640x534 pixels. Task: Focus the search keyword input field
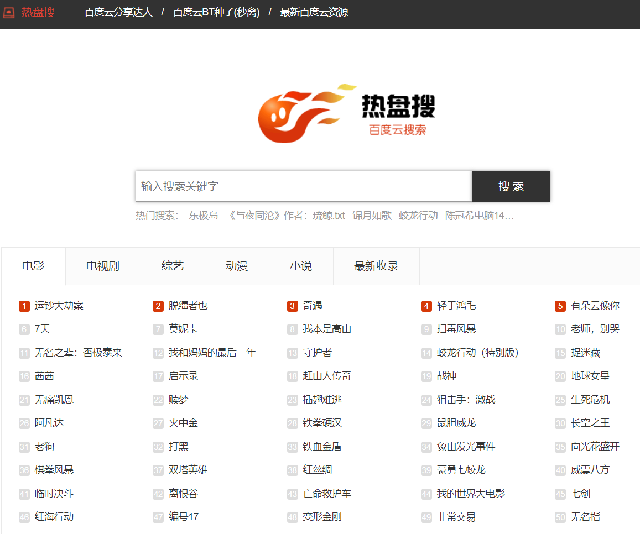click(x=303, y=186)
